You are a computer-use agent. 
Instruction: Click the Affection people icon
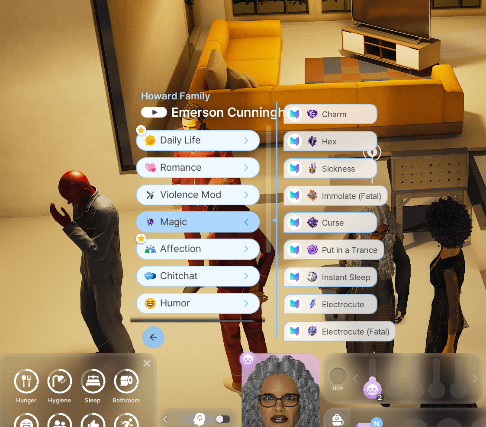(x=150, y=249)
